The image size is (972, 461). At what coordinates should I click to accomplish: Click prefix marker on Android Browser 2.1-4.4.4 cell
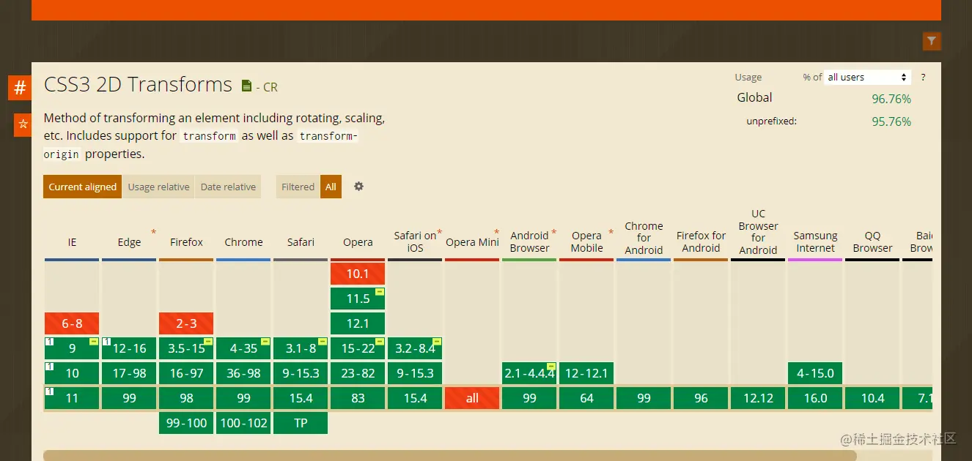(x=551, y=367)
